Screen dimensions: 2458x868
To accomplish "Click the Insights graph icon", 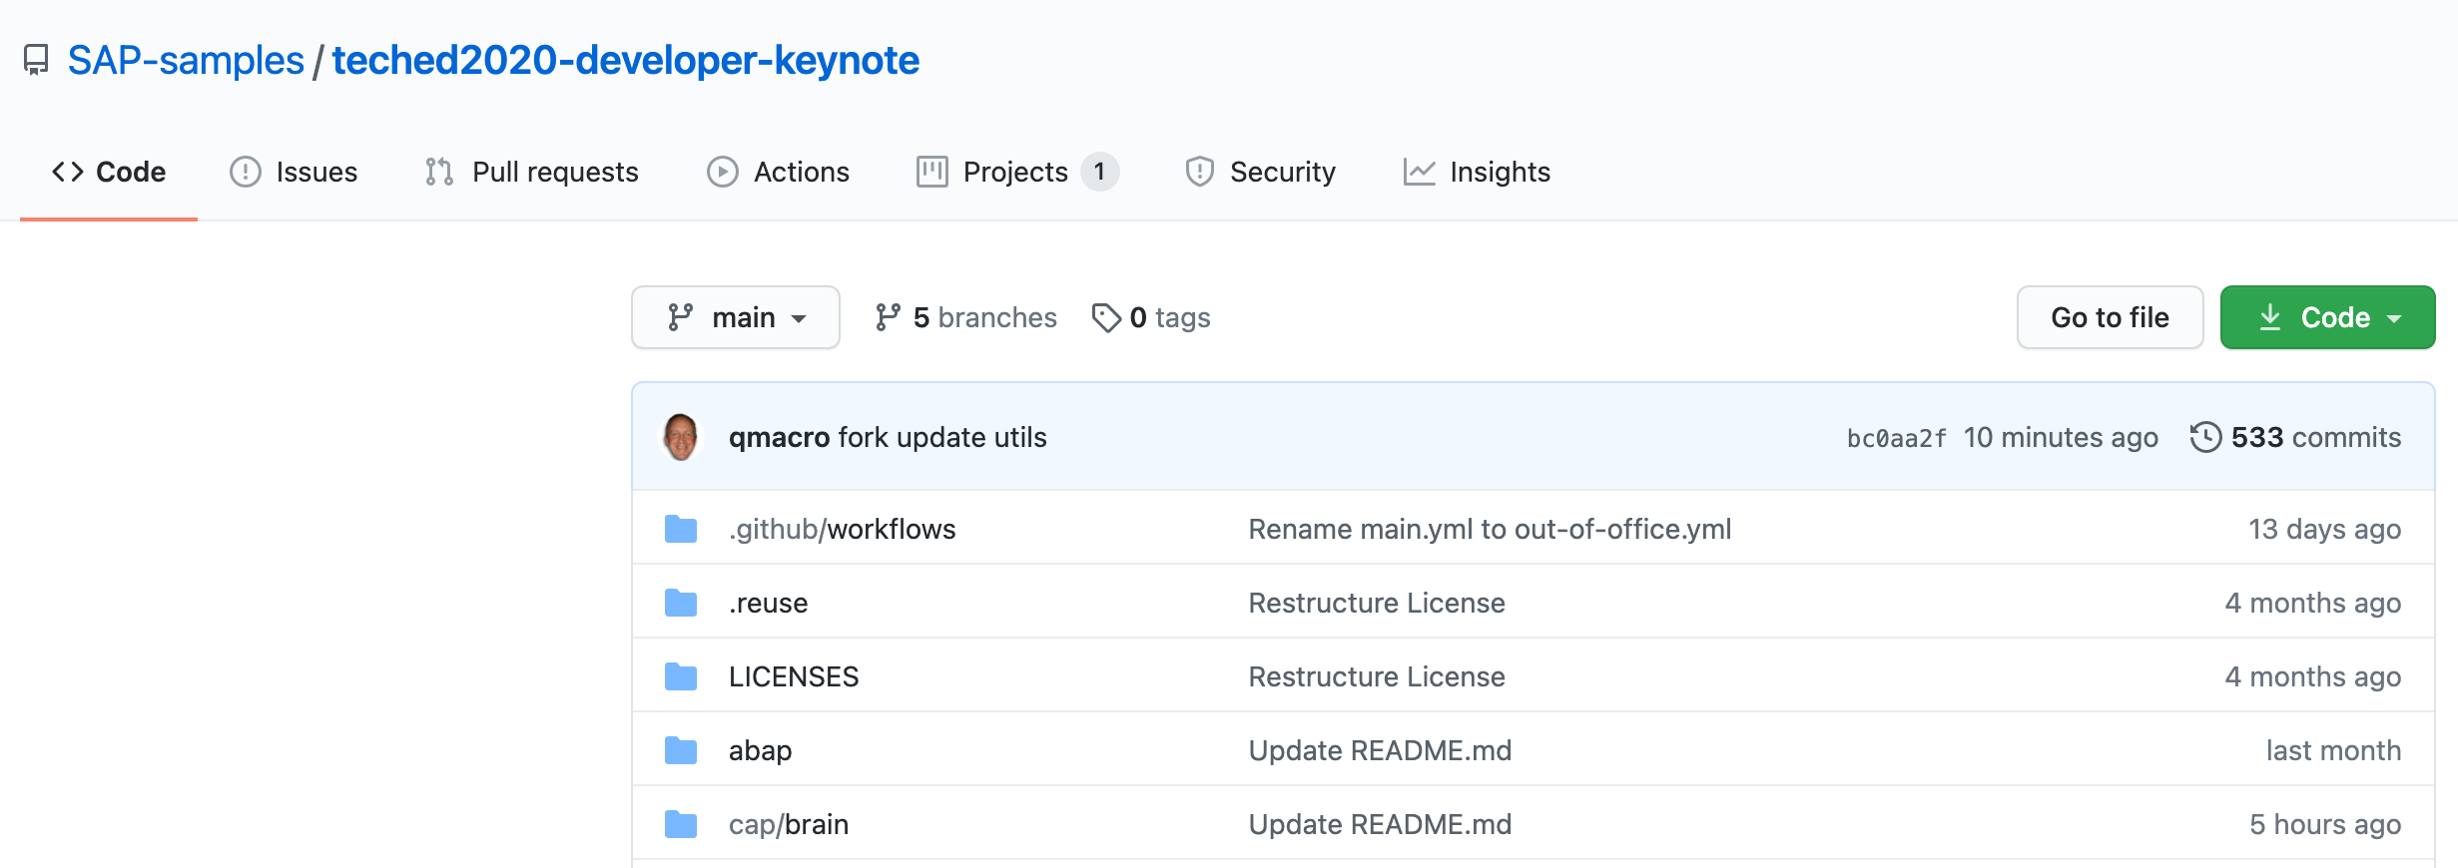I will tap(1419, 172).
